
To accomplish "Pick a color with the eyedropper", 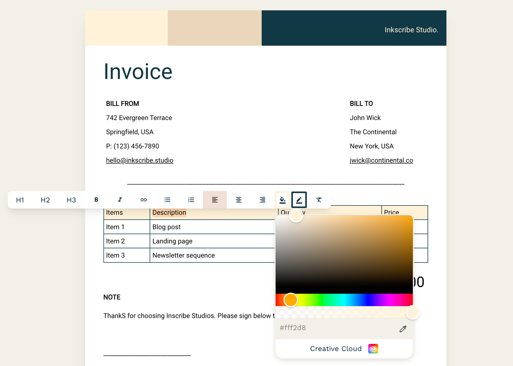I will 403,329.
